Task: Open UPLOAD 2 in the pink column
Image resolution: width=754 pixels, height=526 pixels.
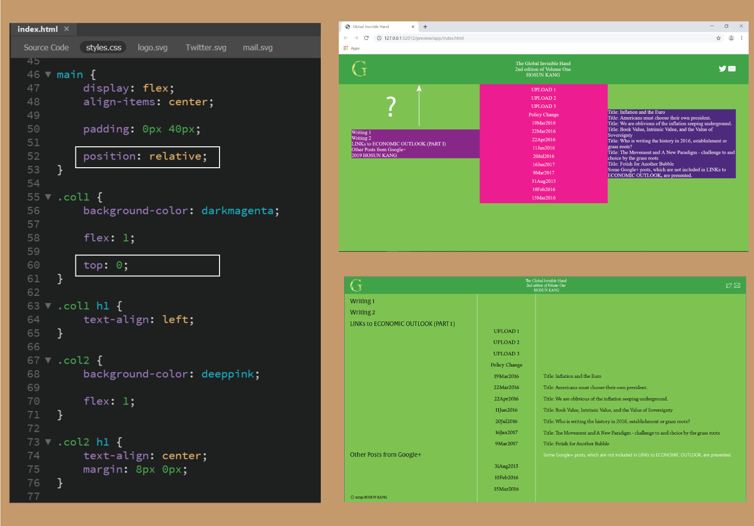Action: click(x=543, y=98)
